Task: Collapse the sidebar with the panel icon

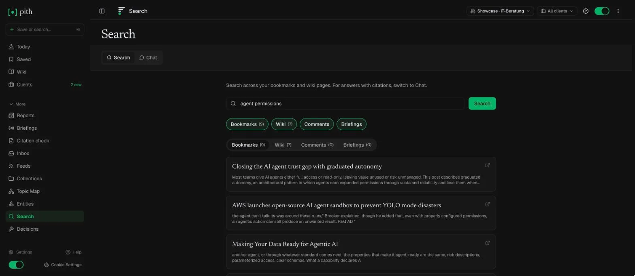Action: click(x=102, y=11)
